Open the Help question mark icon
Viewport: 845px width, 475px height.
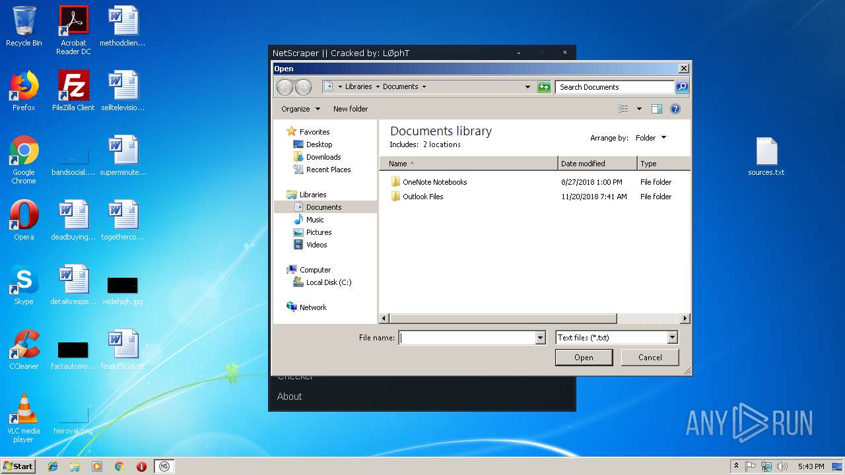(x=675, y=109)
